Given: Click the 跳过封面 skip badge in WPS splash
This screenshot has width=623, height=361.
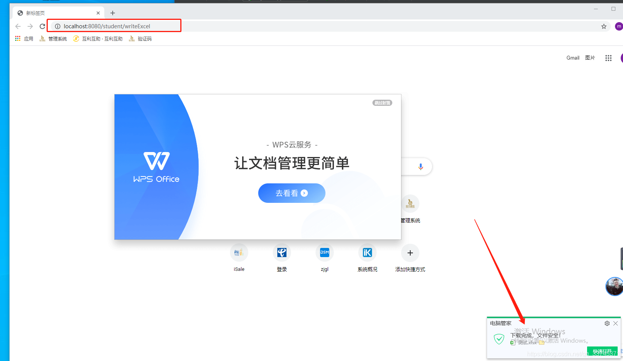Looking at the screenshot, I should [x=382, y=103].
